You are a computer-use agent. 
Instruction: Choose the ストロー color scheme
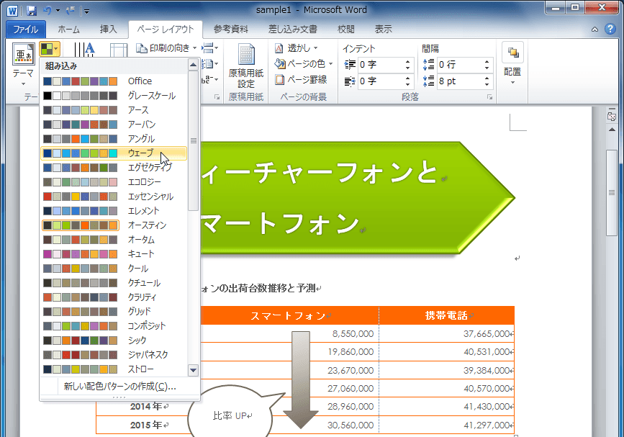[x=114, y=369]
